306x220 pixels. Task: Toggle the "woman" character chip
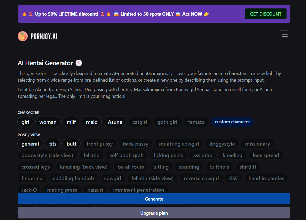click(x=48, y=122)
